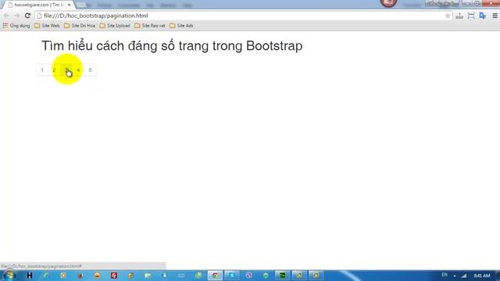Open the Site Rao vat bookmark folder

tap(150, 26)
